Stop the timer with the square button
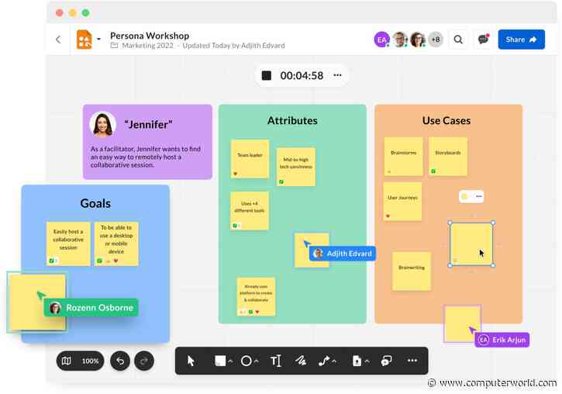562x394 pixels. (x=267, y=75)
